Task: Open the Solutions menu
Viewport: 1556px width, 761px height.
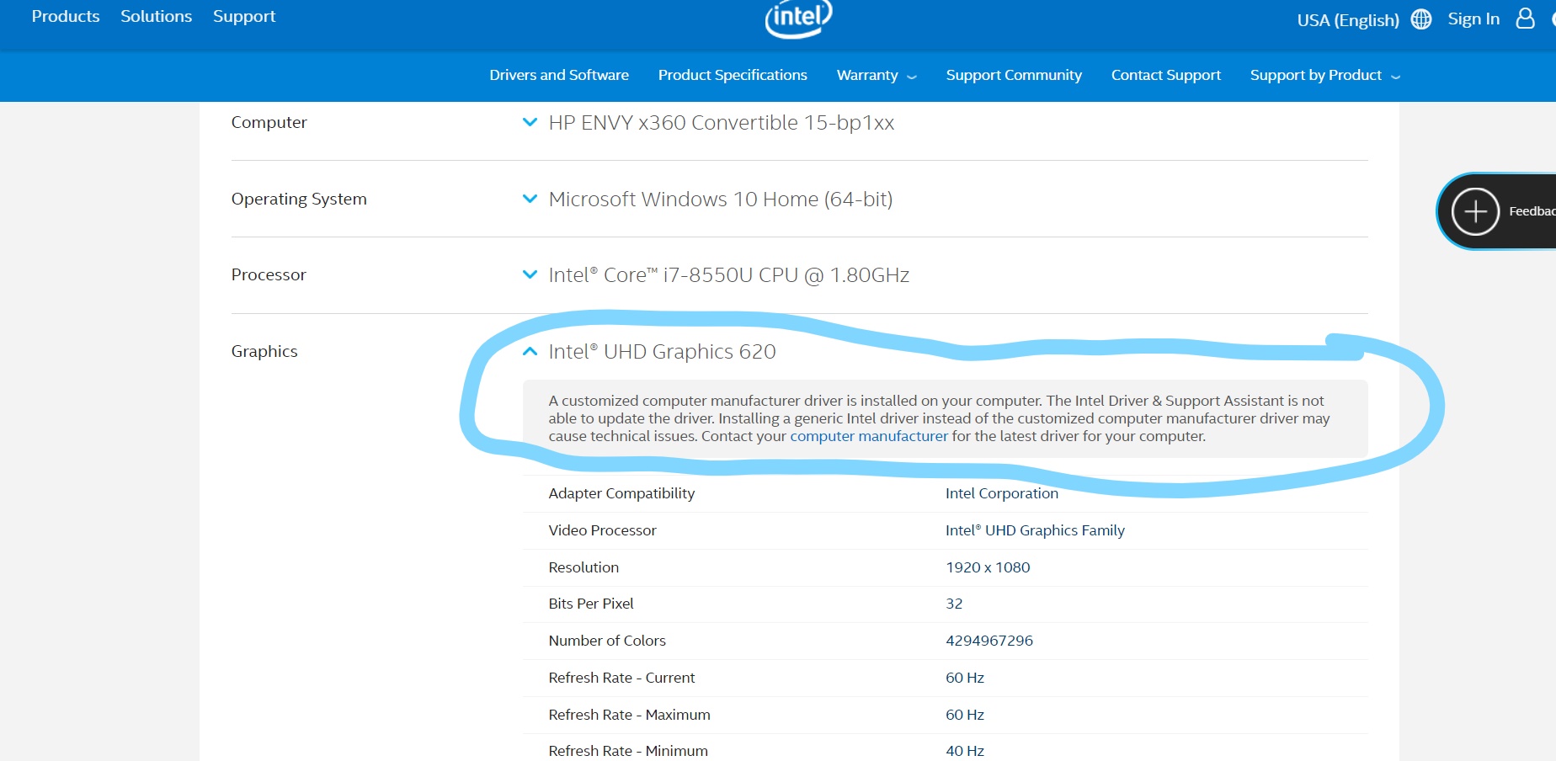Action: coord(156,16)
